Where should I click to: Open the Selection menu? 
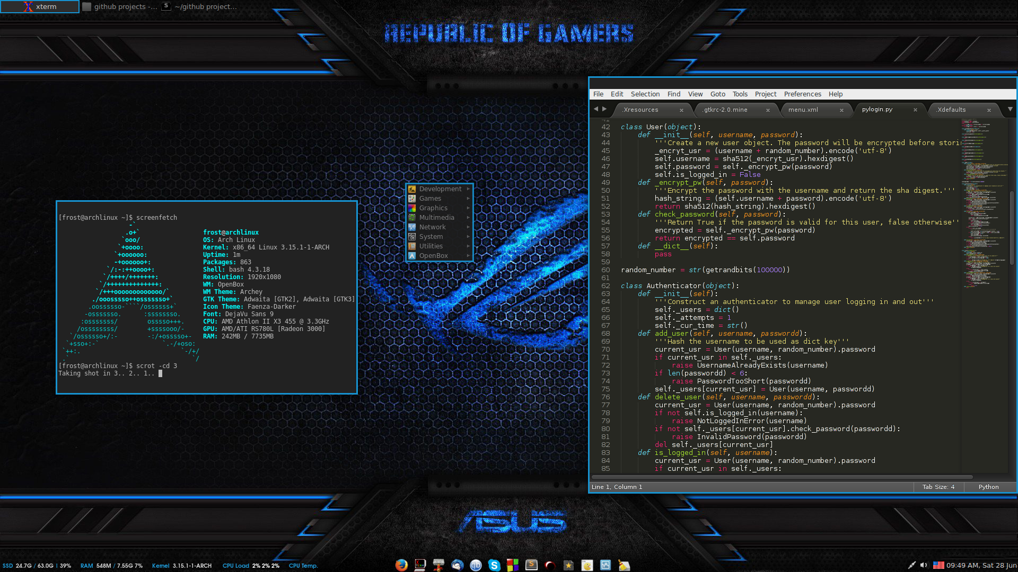[x=645, y=94]
